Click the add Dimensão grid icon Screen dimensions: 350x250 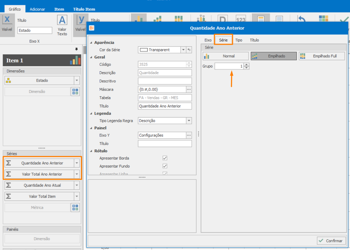[75, 92]
